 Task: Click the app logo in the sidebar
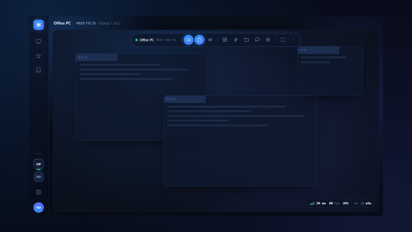click(39, 25)
